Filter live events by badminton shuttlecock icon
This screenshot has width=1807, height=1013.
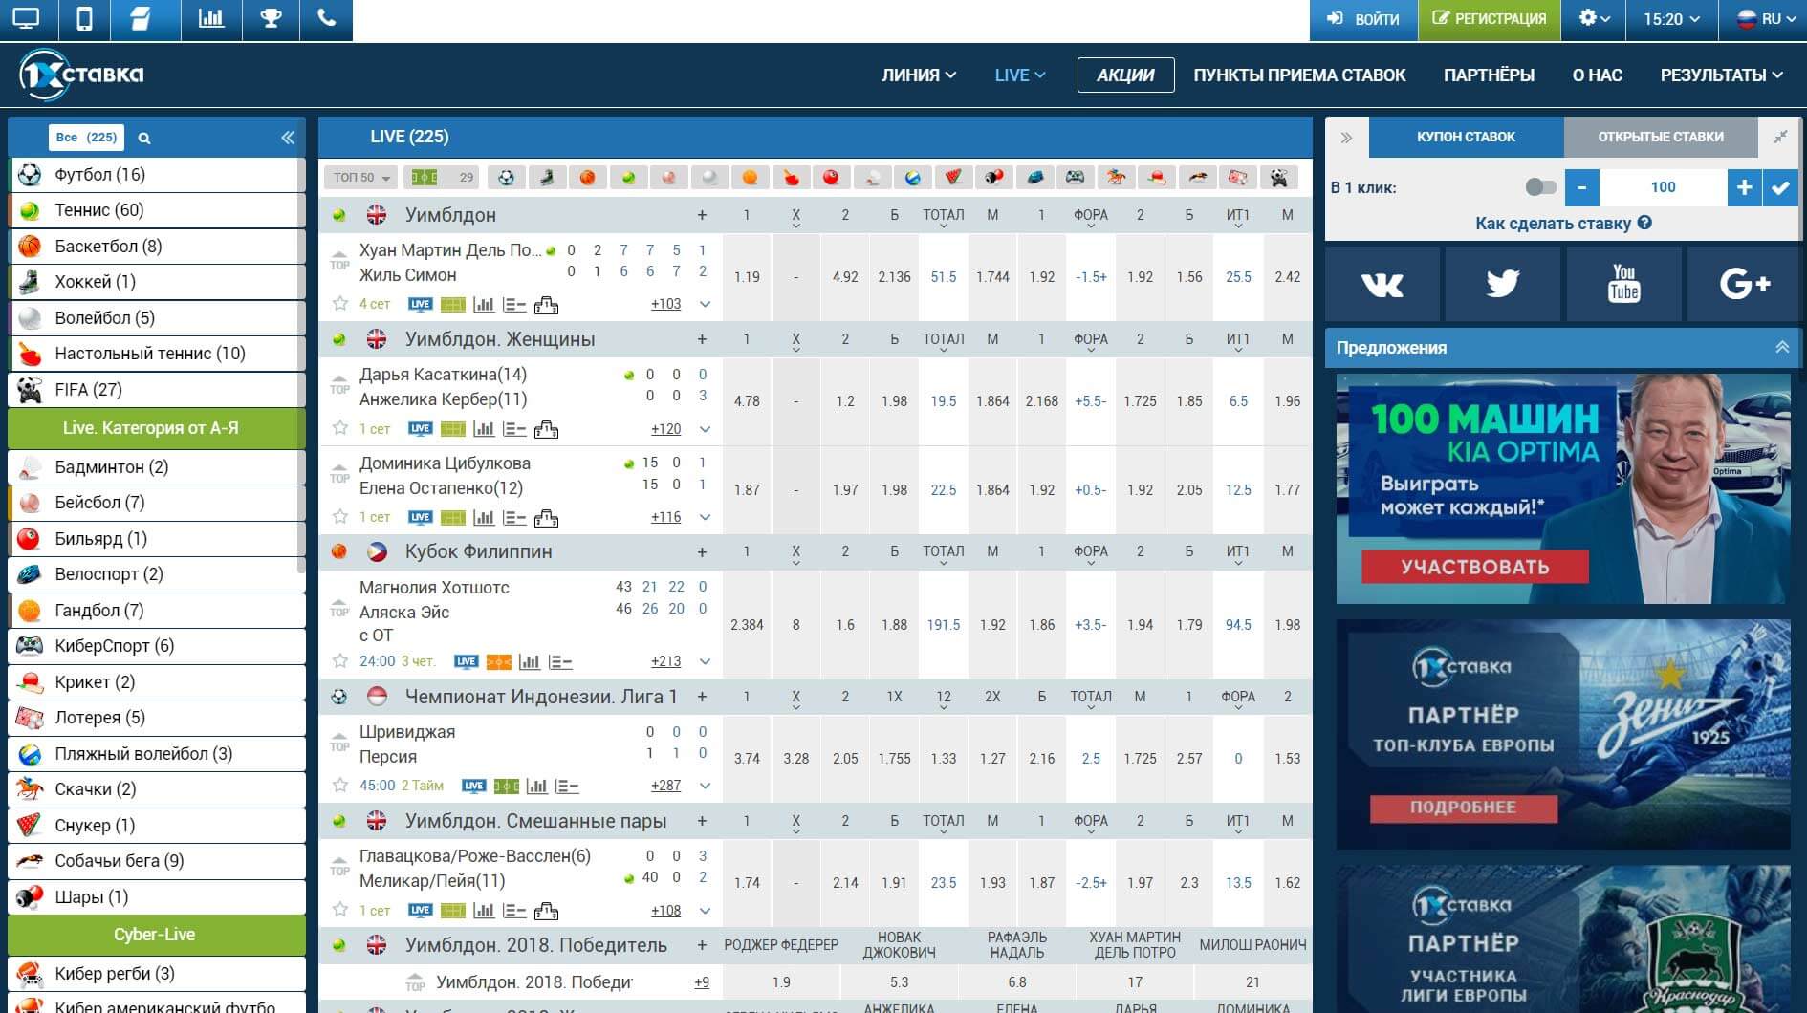point(872,177)
